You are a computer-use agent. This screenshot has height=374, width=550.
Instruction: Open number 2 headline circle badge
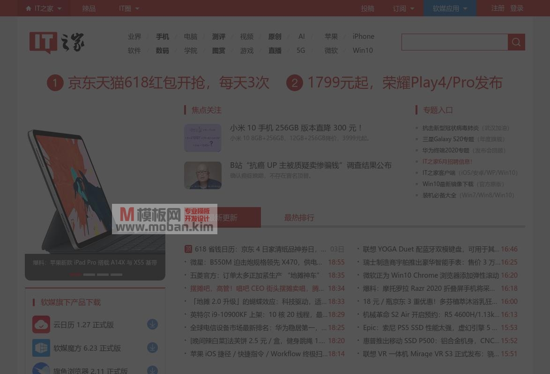(x=295, y=83)
